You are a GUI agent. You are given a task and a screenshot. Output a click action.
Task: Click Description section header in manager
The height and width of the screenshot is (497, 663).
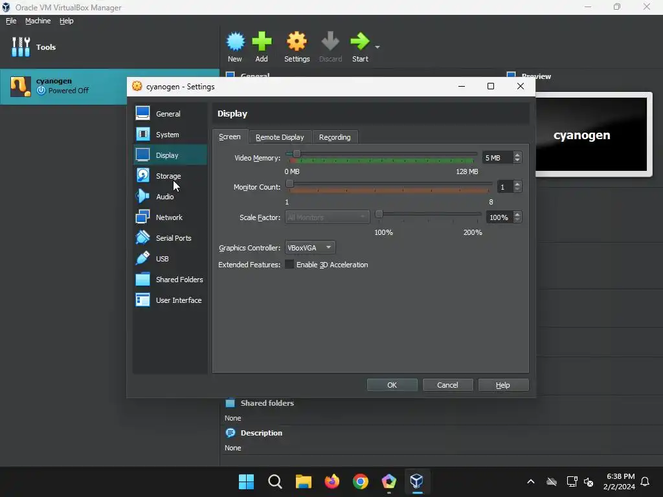click(x=261, y=433)
